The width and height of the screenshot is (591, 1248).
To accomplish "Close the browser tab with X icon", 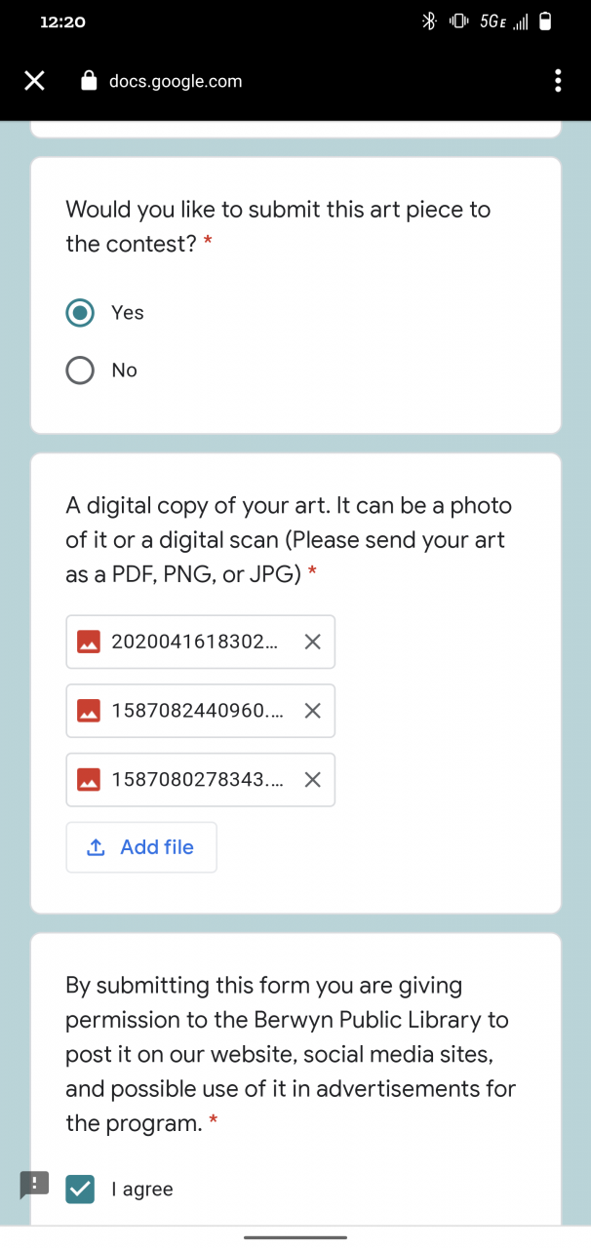I will [34, 81].
